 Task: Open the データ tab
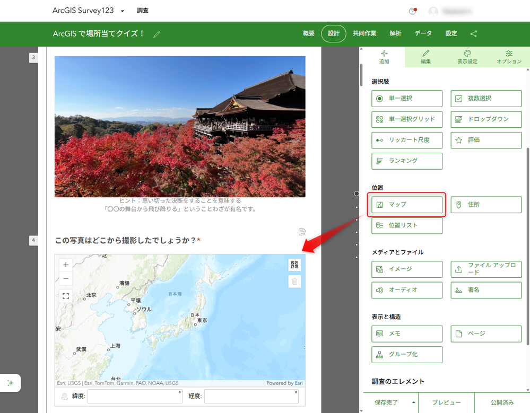[x=423, y=33]
